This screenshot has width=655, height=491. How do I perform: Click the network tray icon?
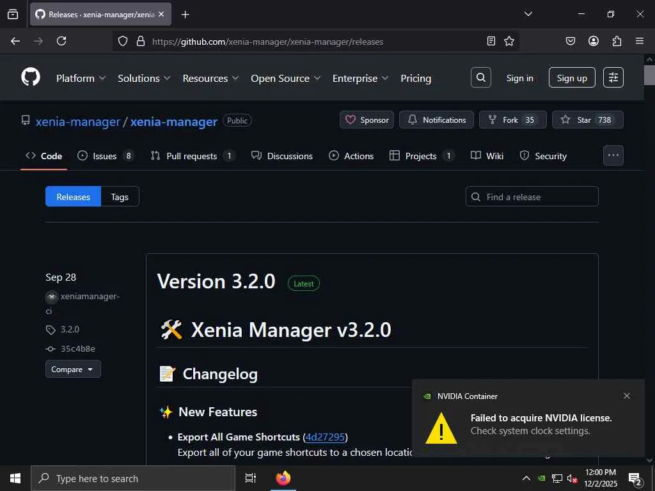point(557,478)
